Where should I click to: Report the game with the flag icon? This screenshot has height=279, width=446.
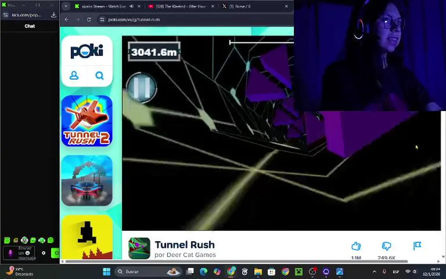pos(417,246)
